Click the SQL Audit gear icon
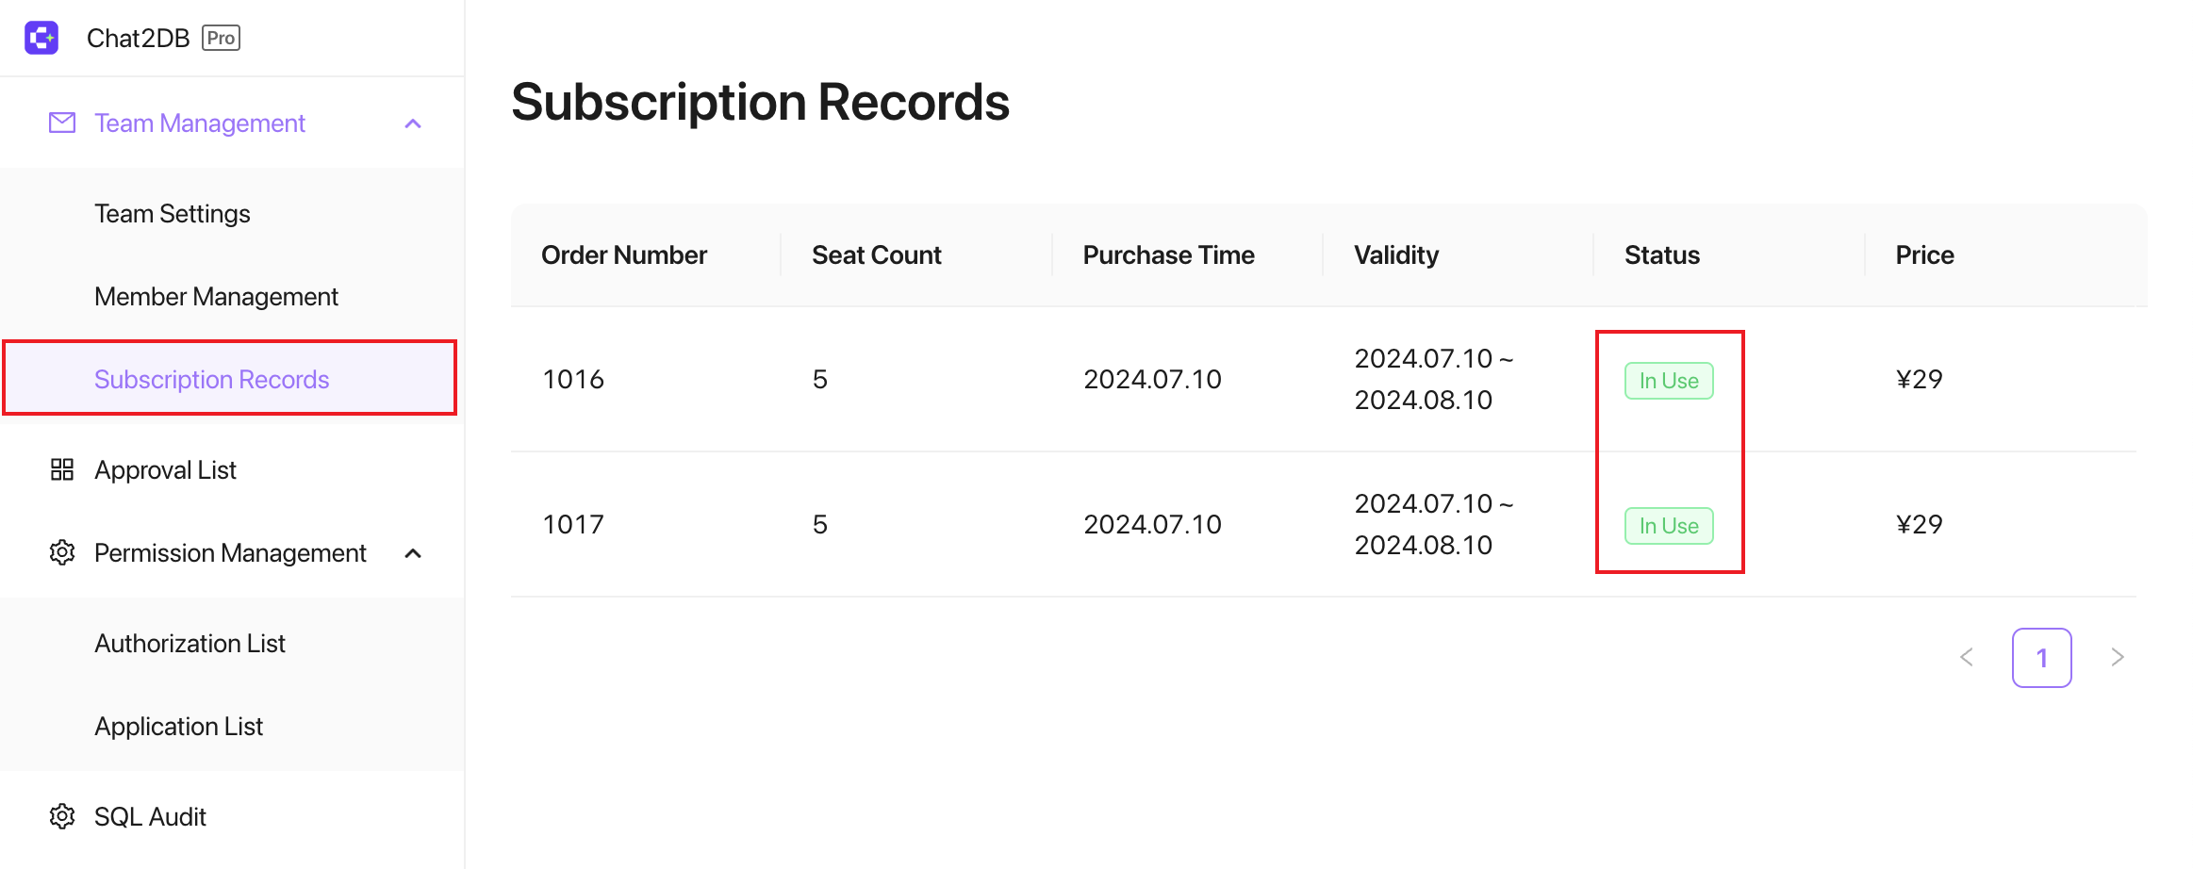 pos(62,816)
